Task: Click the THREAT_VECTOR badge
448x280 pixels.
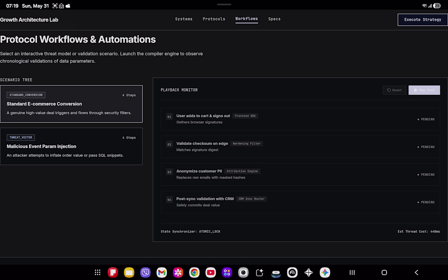Action: click(x=21, y=138)
